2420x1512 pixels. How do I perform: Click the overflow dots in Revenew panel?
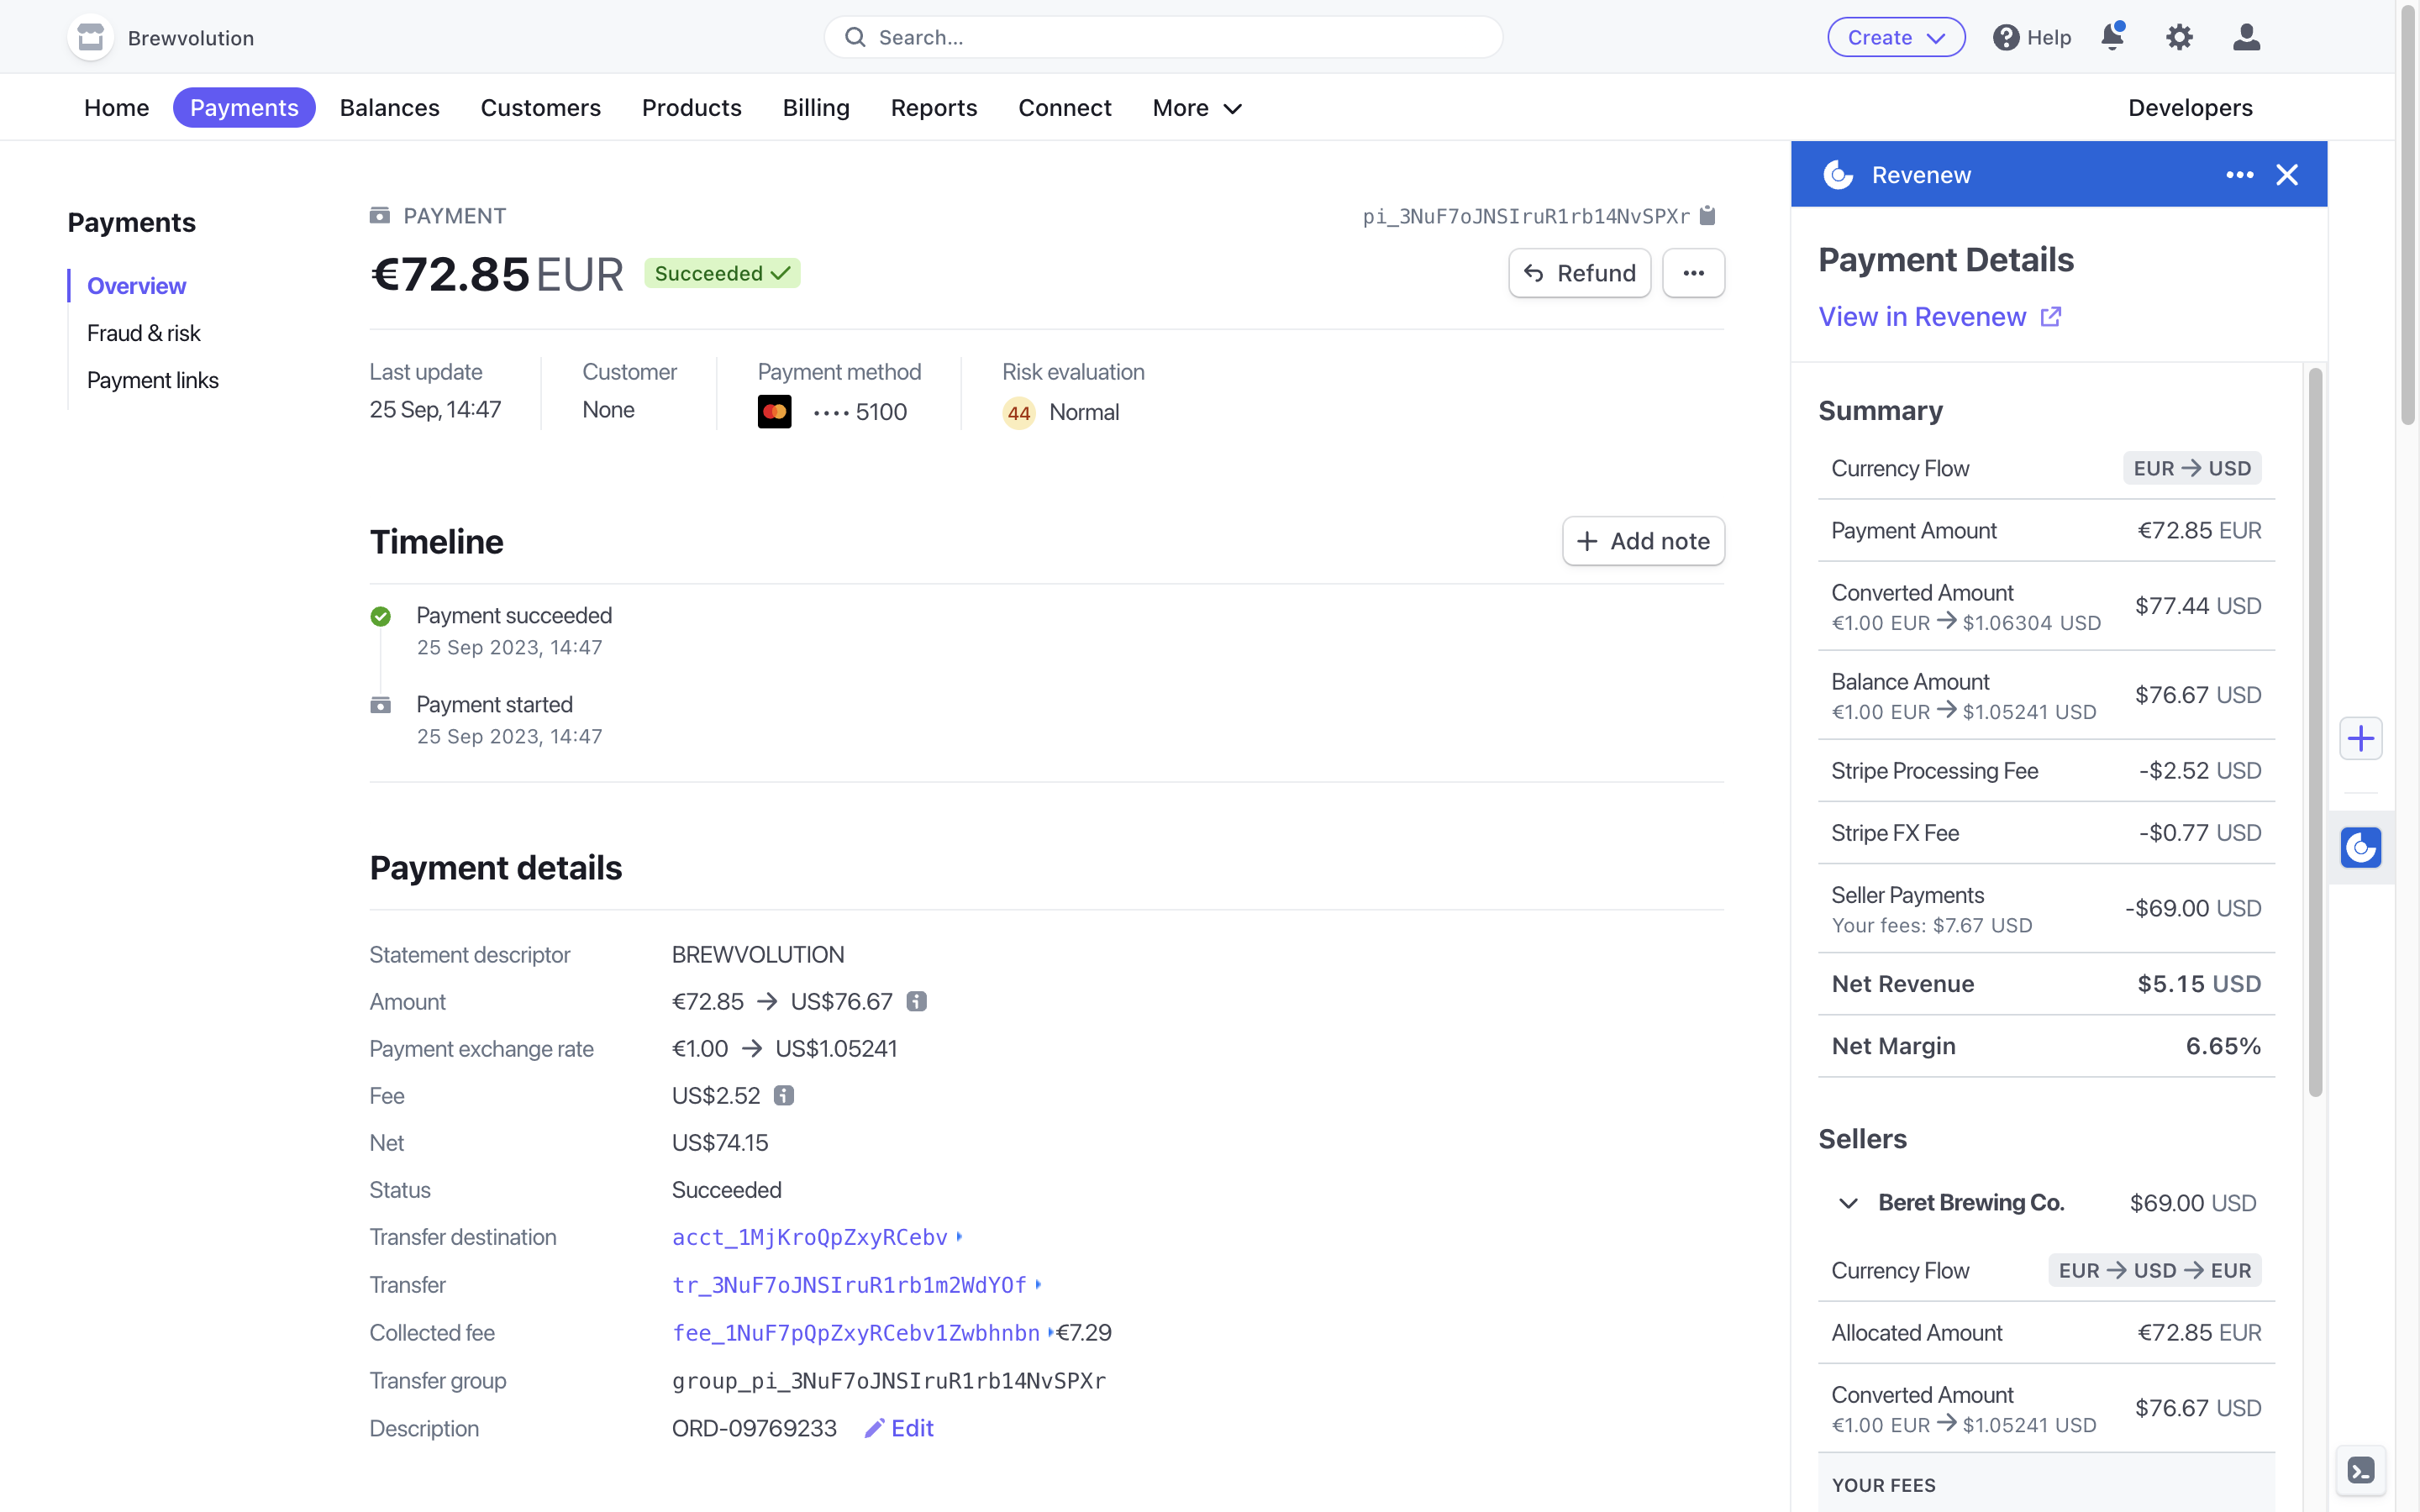(2239, 174)
